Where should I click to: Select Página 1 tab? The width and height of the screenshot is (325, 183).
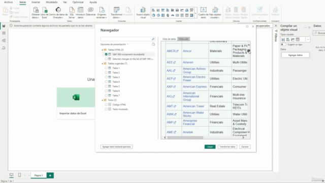(x=39, y=175)
